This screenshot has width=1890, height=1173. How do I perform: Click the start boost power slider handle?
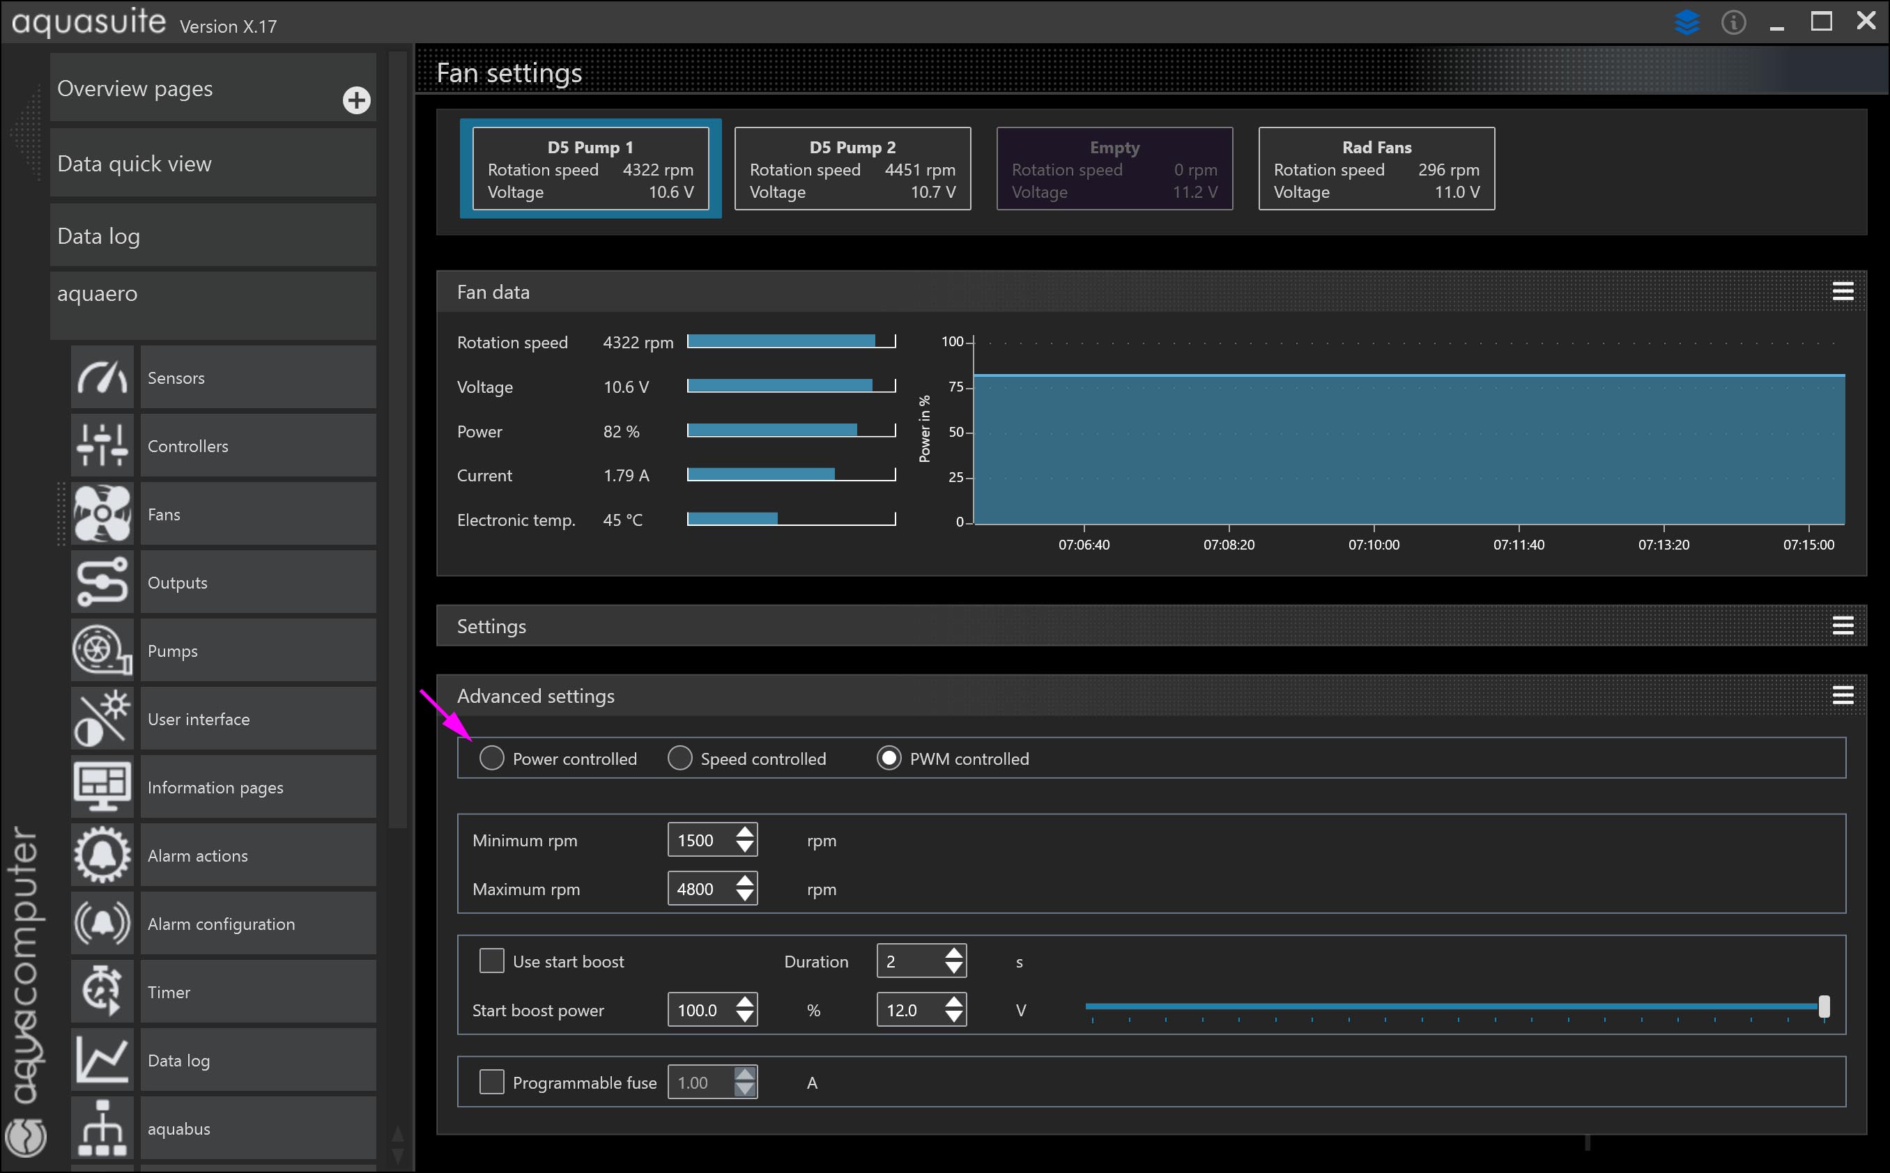[1824, 1007]
